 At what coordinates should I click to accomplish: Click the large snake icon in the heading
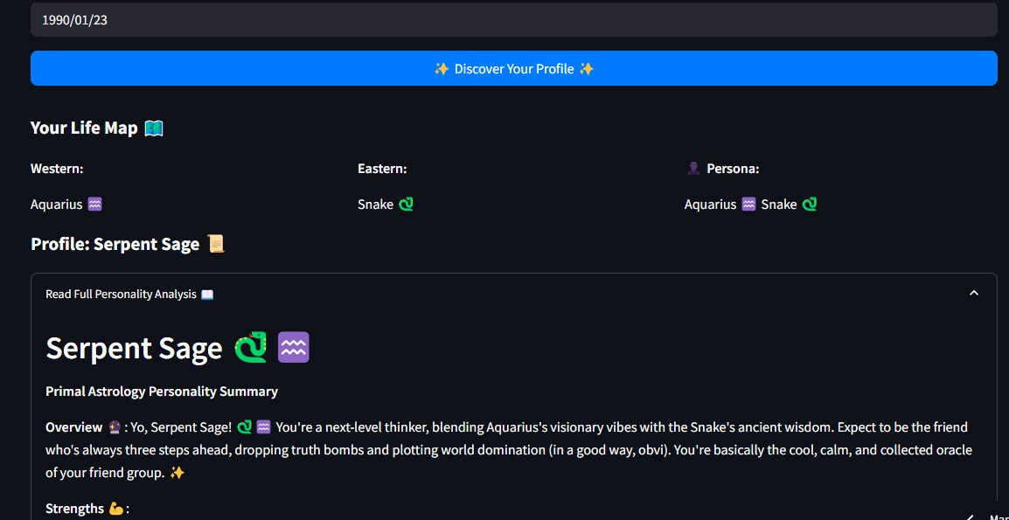(x=251, y=348)
